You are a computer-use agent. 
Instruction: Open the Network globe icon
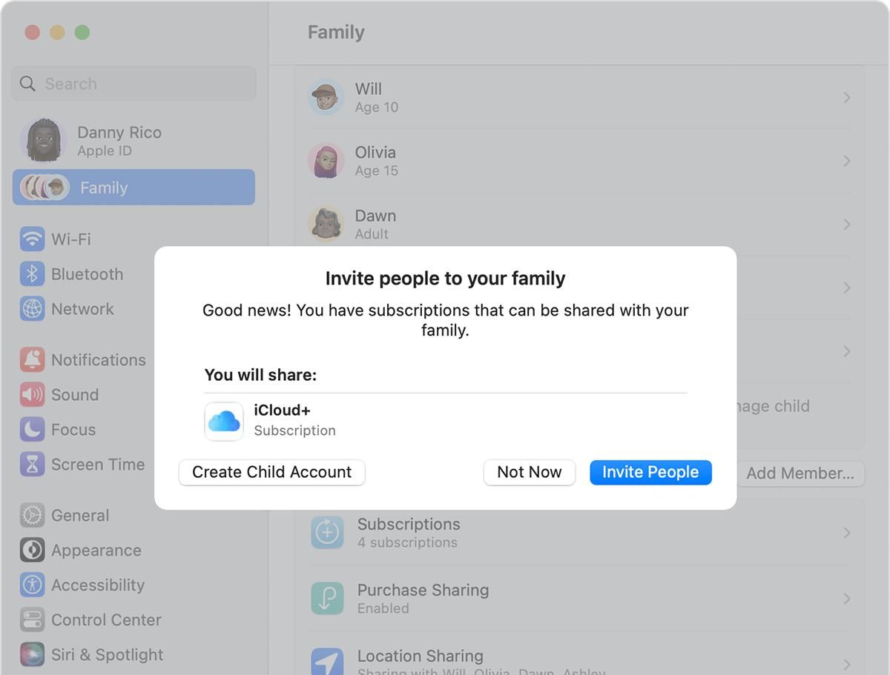pyautogui.click(x=32, y=309)
